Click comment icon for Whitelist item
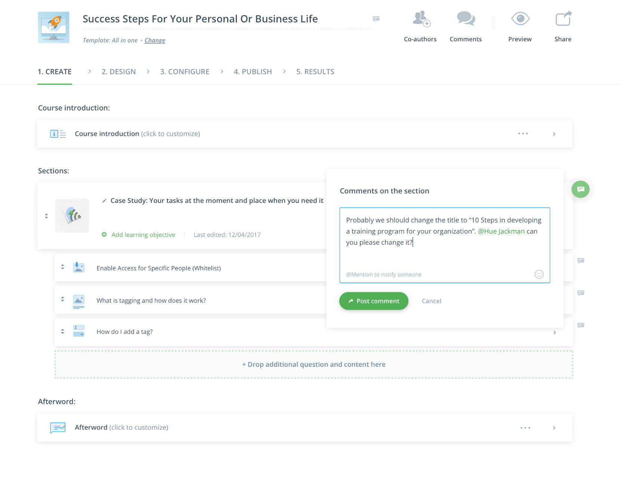621x480 pixels. coord(581,261)
